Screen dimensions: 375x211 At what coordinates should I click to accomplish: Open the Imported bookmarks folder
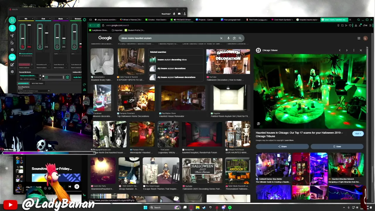point(117,30)
